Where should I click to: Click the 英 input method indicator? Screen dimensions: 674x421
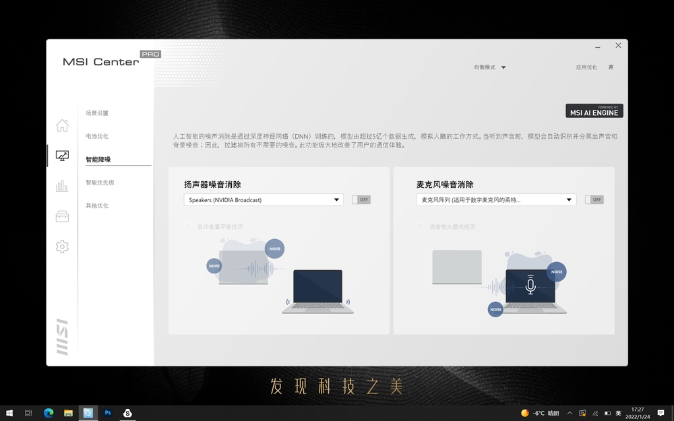click(619, 414)
